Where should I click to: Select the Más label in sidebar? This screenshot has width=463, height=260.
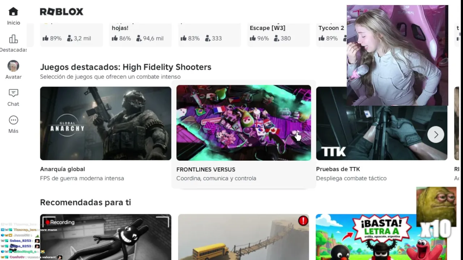(x=13, y=131)
